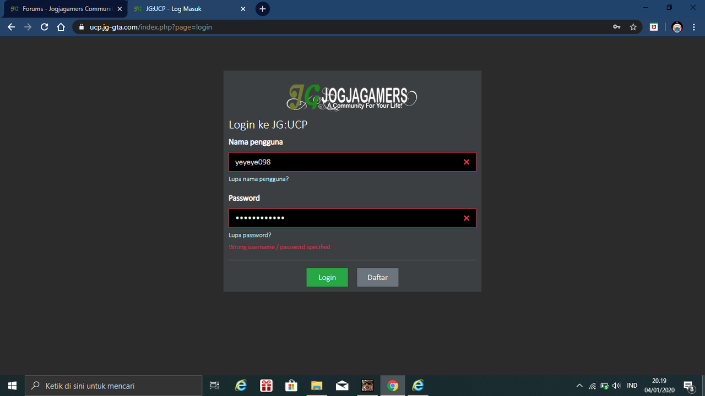
Task: View site security info via lock icon
Action: [82, 27]
